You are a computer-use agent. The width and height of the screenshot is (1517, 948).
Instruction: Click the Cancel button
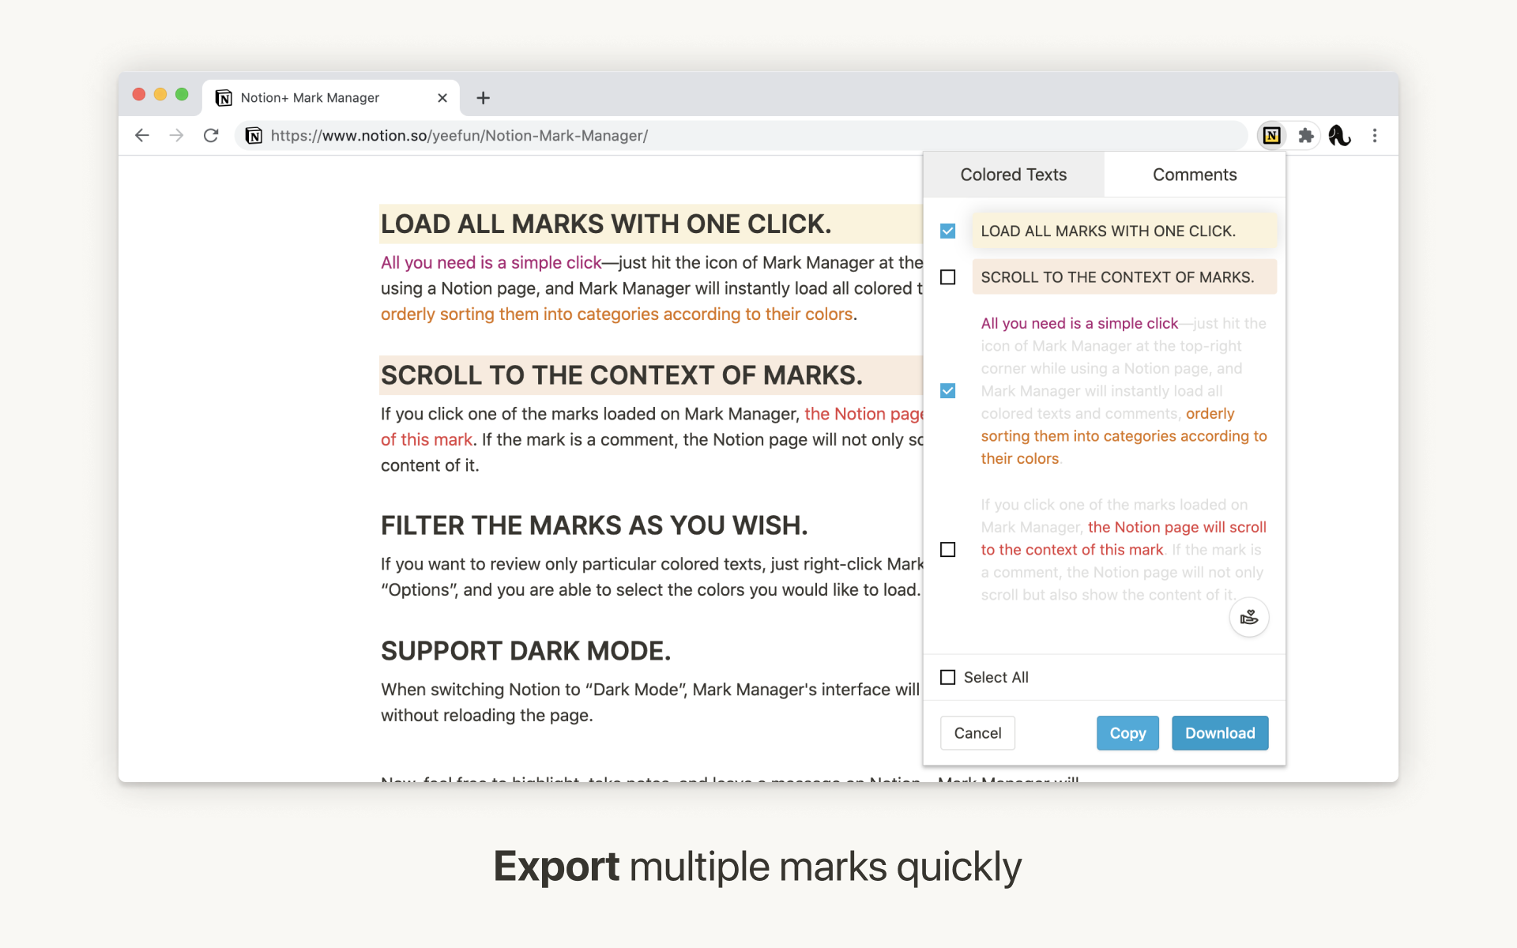click(x=977, y=733)
